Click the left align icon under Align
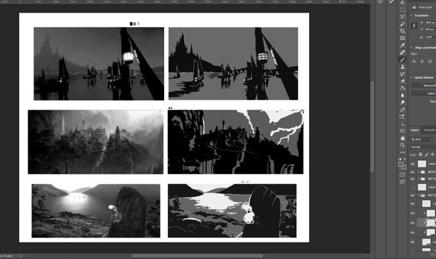The height and width of the screenshot is (259, 436). [414, 61]
